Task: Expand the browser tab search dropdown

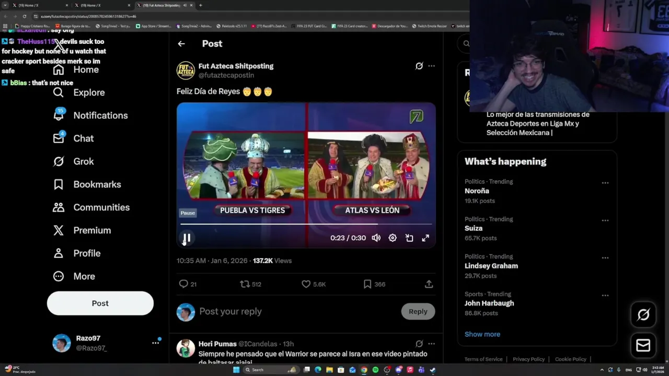Action: pos(5,5)
